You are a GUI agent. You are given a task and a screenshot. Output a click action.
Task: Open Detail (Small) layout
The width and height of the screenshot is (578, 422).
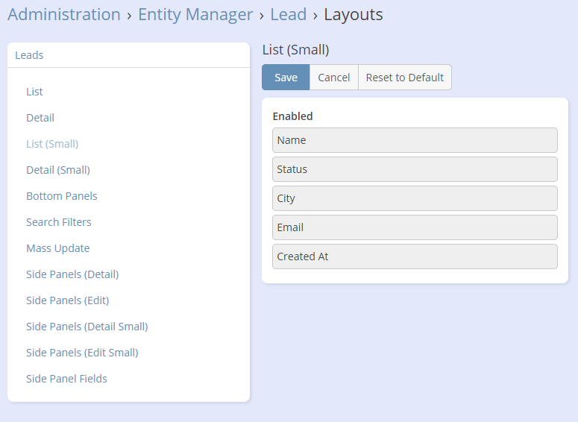(x=58, y=170)
